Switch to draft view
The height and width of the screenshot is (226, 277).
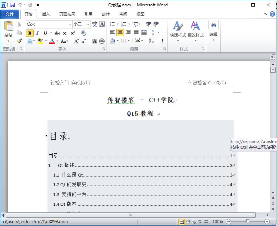tap(206, 222)
